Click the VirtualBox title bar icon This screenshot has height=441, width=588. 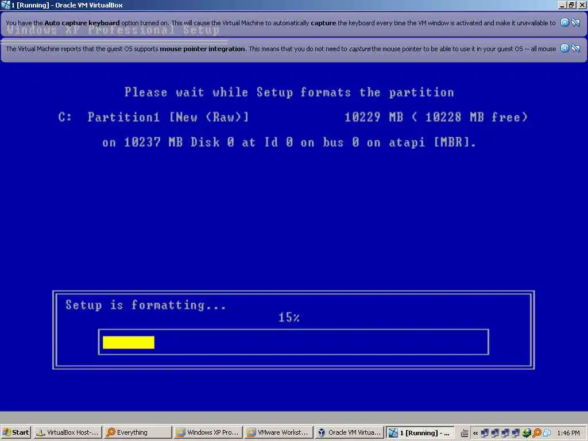tap(5, 5)
